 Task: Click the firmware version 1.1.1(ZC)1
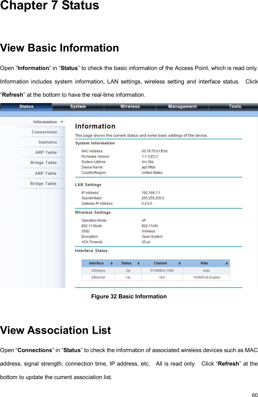[x=150, y=156]
